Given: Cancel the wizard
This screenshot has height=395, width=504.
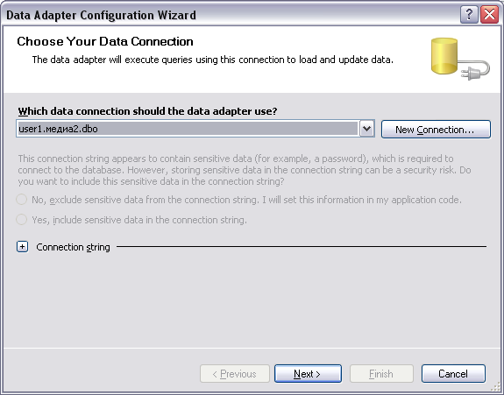Looking at the screenshot, I should click(x=453, y=373).
